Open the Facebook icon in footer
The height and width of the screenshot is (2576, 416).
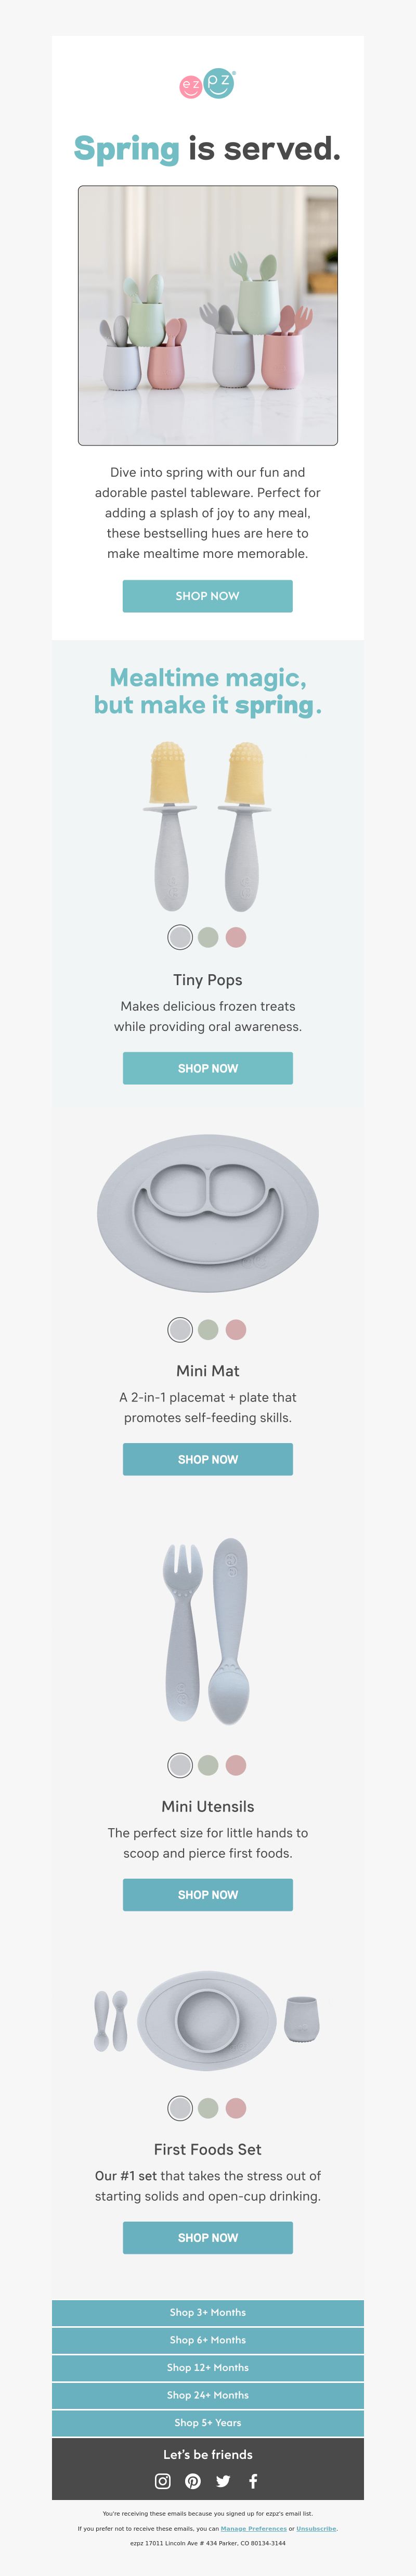[x=253, y=2480]
